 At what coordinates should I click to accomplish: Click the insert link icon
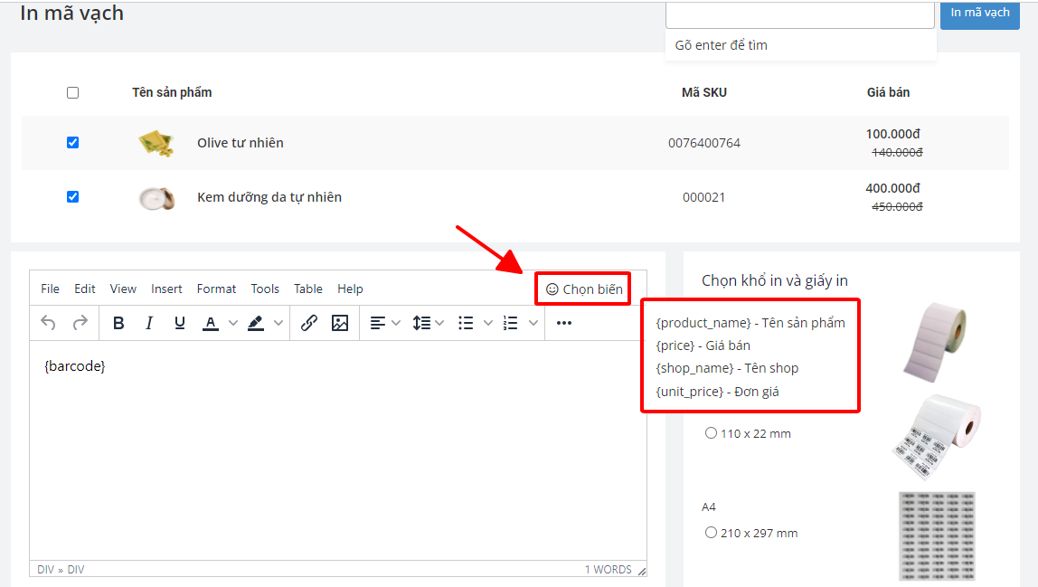click(309, 323)
